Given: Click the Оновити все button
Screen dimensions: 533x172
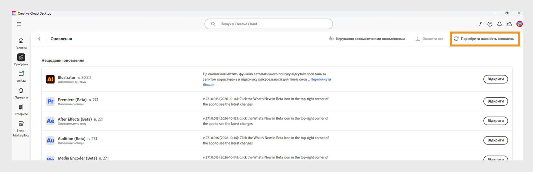Looking at the screenshot, I should pos(429,39).
